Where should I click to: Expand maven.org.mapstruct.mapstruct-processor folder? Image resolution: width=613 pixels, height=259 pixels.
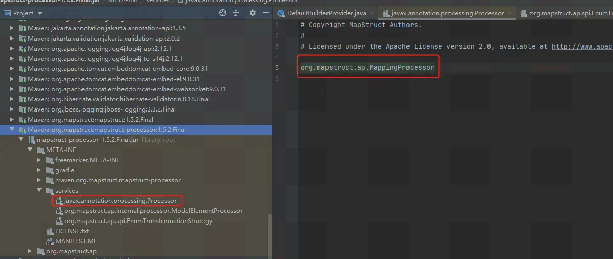[x=39, y=180]
